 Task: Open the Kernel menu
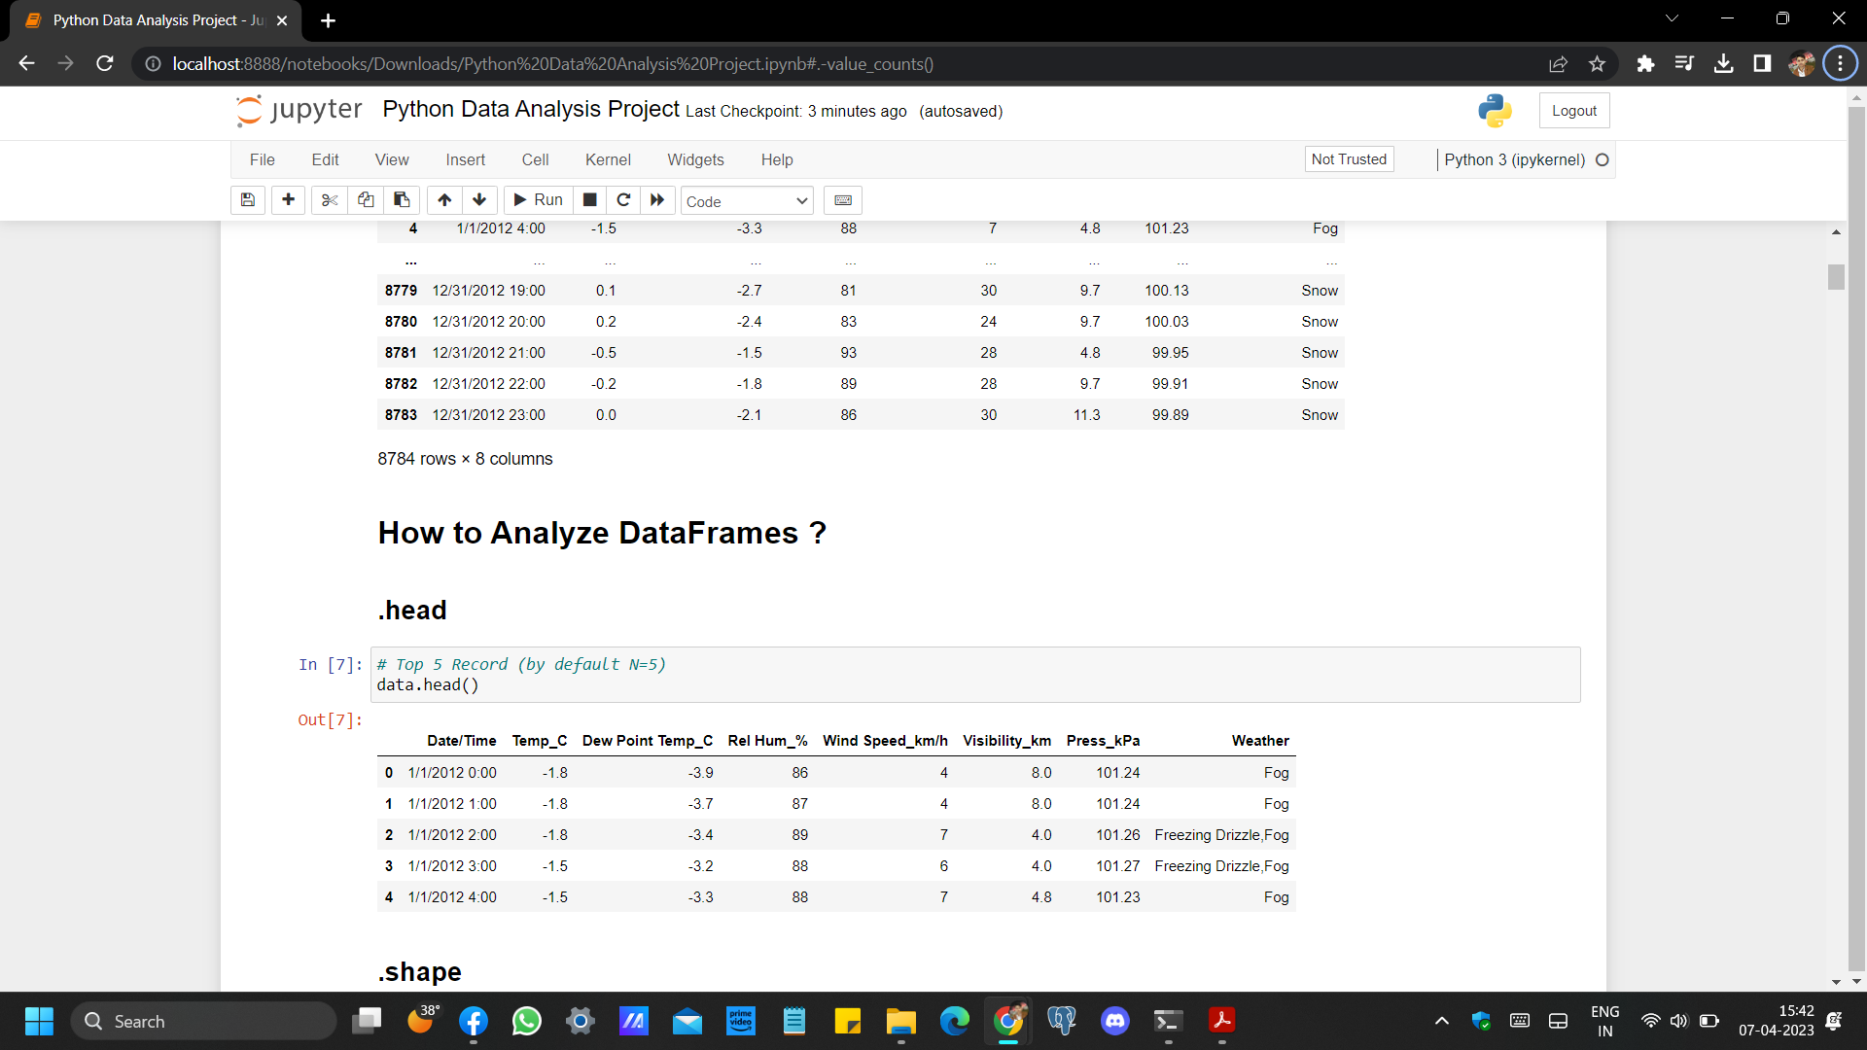(x=608, y=159)
